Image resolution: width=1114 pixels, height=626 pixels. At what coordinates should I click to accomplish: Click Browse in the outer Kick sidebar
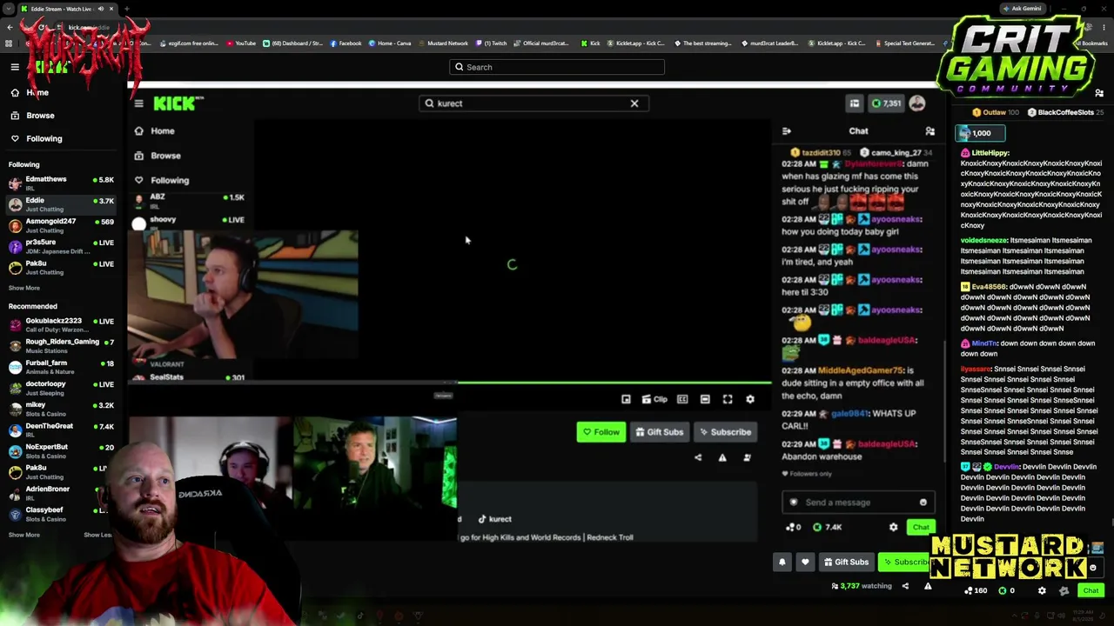(32, 116)
